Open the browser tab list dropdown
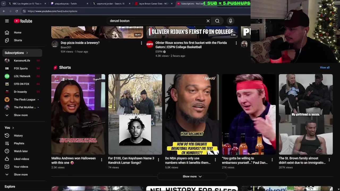The height and width of the screenshot is (191, 340). pos(3,4)
